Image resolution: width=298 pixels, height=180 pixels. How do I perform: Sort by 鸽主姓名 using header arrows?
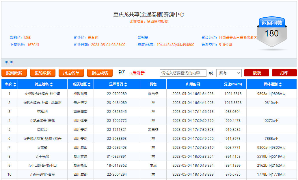coord(51,85)
